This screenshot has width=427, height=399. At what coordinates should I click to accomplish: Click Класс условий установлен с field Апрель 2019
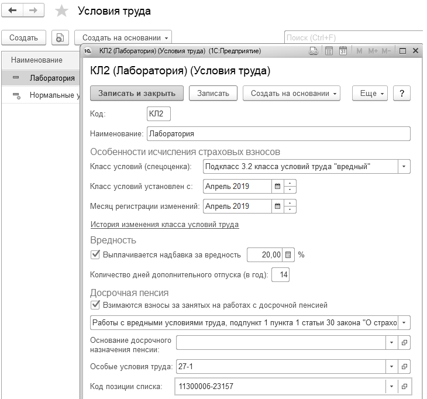pos(237,186)
